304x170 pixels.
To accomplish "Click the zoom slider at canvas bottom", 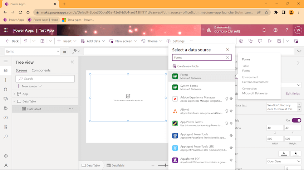I will pyautogui.click(x=163, y=165).
